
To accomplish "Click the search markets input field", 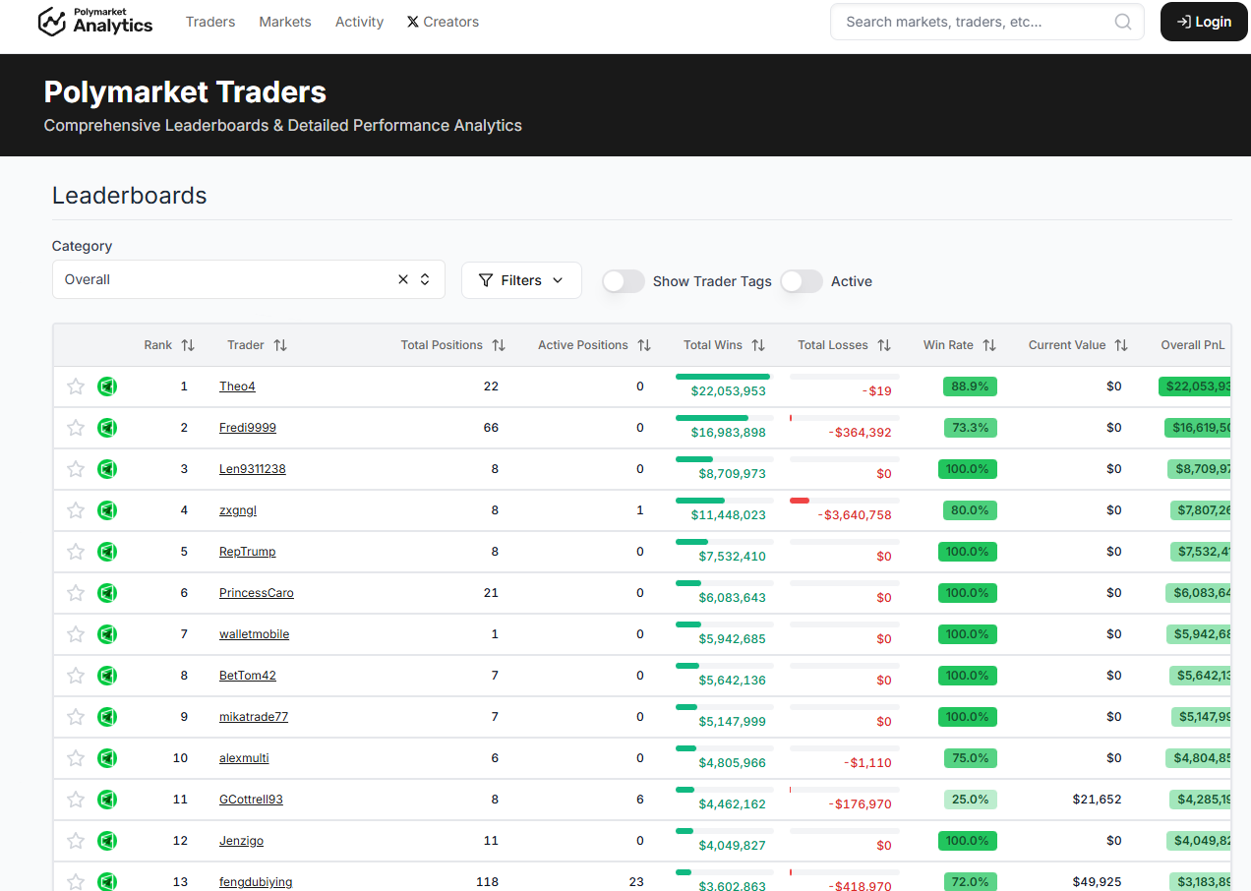I will click(x=974, y=22).
